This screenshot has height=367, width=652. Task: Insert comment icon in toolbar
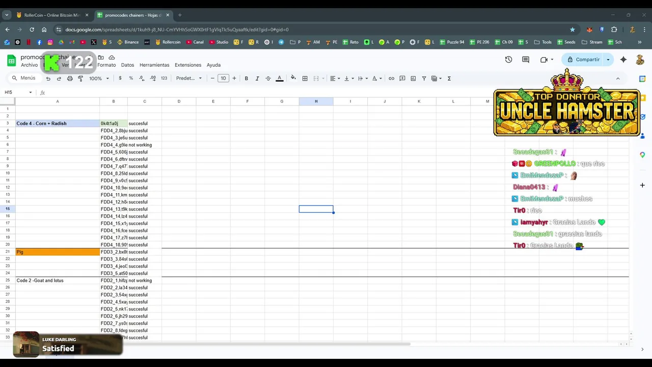(x=402, y=78)
